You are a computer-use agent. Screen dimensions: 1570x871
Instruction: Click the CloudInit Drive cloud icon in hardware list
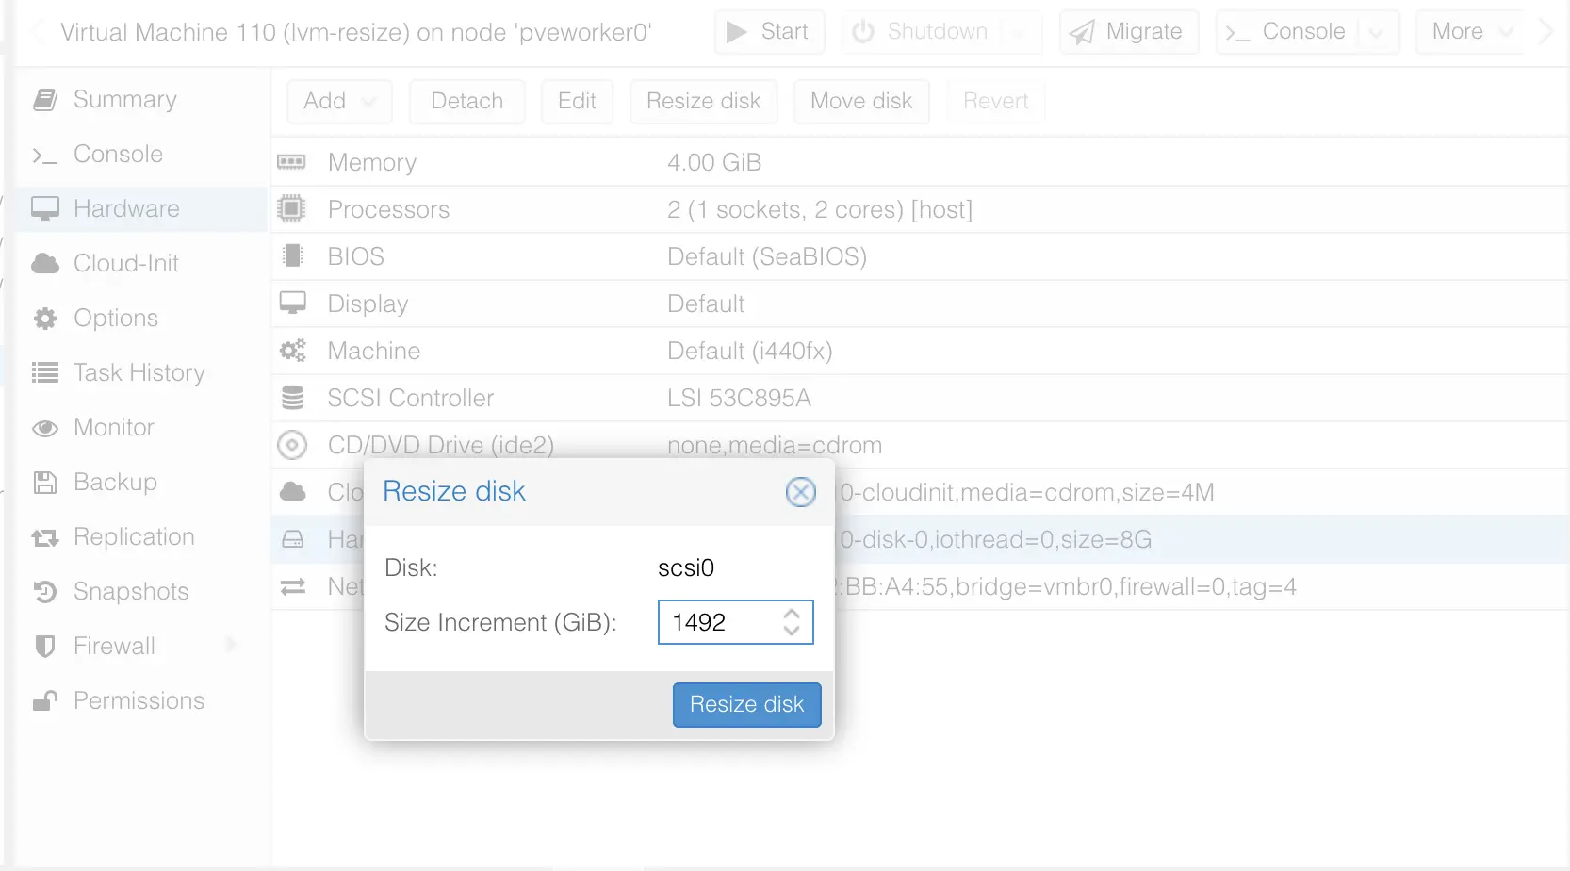293,491
